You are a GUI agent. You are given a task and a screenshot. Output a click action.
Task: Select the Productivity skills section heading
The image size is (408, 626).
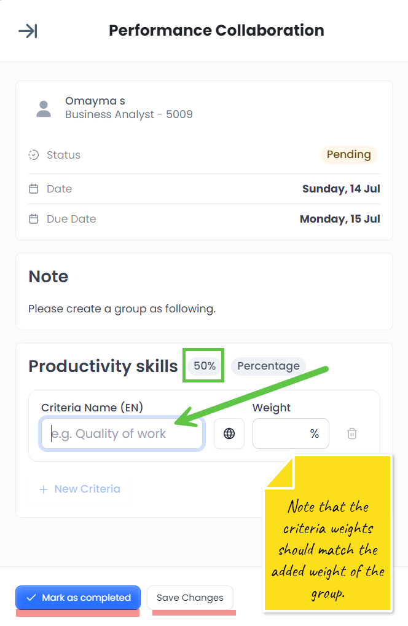click(x=103, y=366)
